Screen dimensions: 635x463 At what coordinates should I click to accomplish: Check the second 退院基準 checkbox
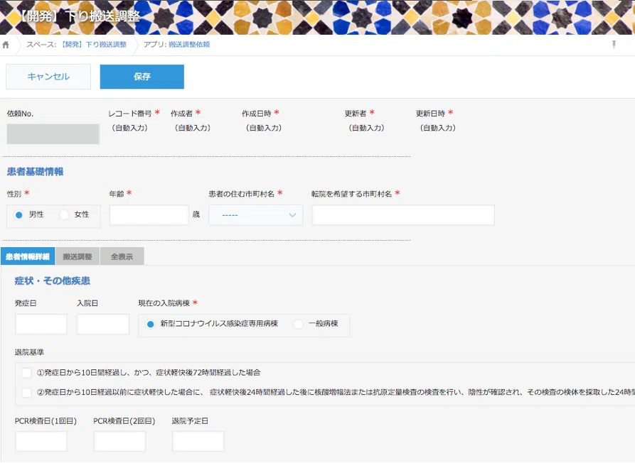(x=26, y=393)
